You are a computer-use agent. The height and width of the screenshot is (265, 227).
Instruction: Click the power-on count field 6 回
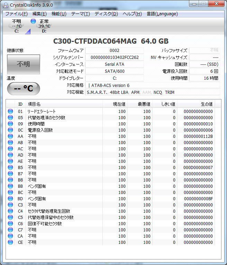click(x=205, y=71)
